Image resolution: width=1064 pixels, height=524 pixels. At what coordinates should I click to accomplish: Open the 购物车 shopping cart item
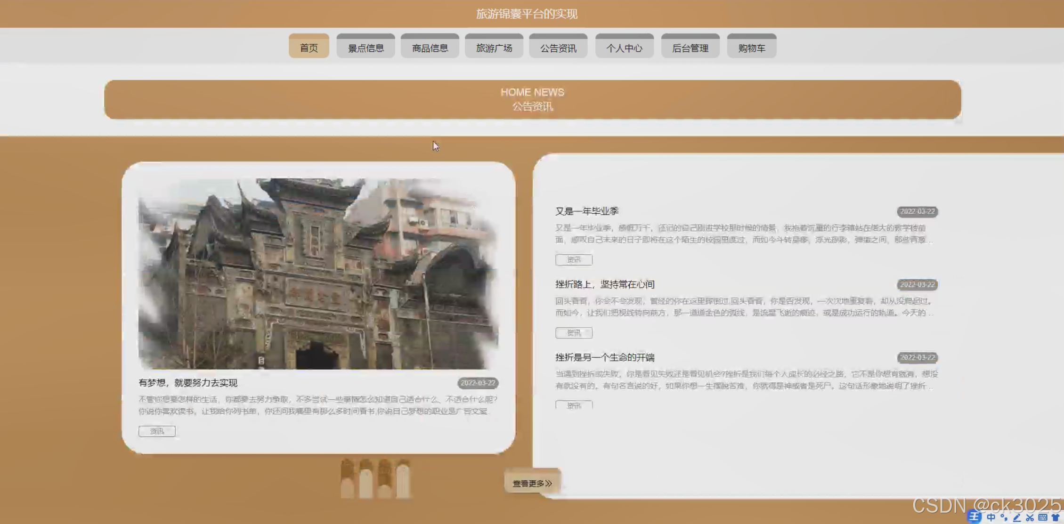pyautogui.click(x=751, y=48)
